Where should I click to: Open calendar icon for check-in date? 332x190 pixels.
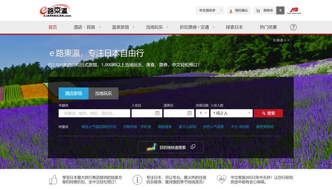pyautogui.click(x=157, y=114)
